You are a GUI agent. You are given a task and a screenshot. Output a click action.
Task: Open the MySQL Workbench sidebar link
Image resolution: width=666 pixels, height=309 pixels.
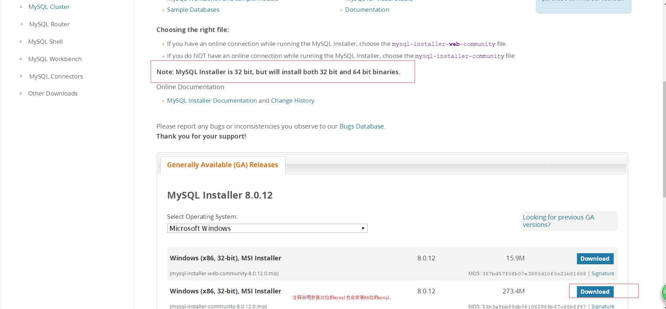pos(55,59)
